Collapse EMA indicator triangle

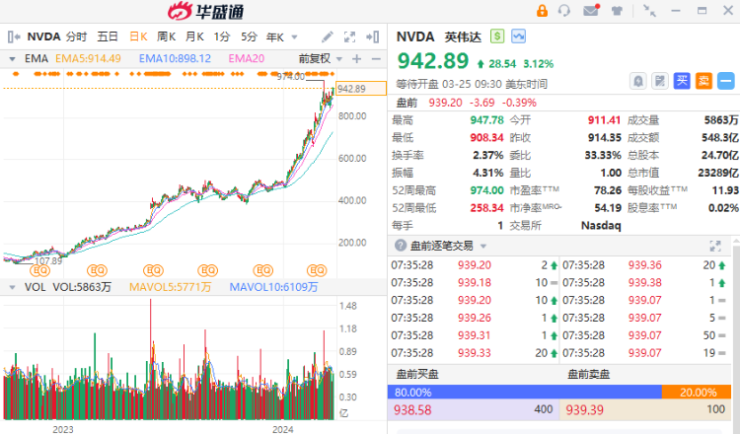(x=12, y=59)
